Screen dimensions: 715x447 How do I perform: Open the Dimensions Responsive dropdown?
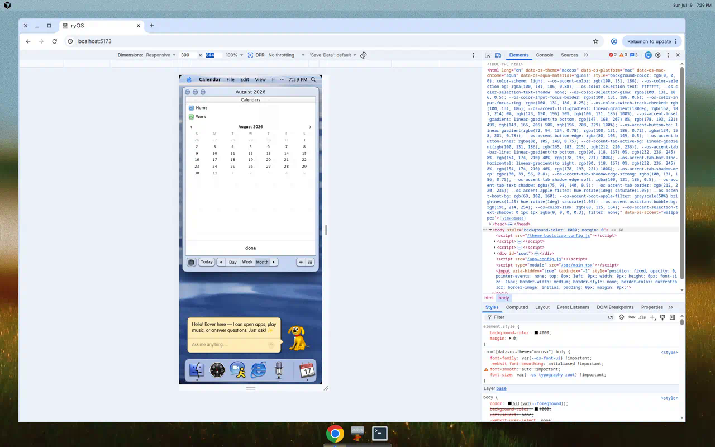(161, 55)
